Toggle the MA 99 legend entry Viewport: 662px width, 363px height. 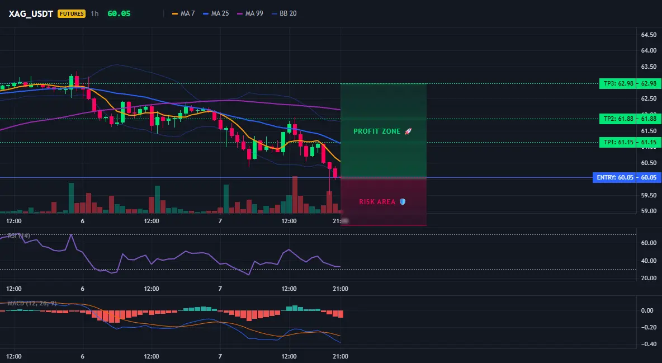[x=250, y=13]
